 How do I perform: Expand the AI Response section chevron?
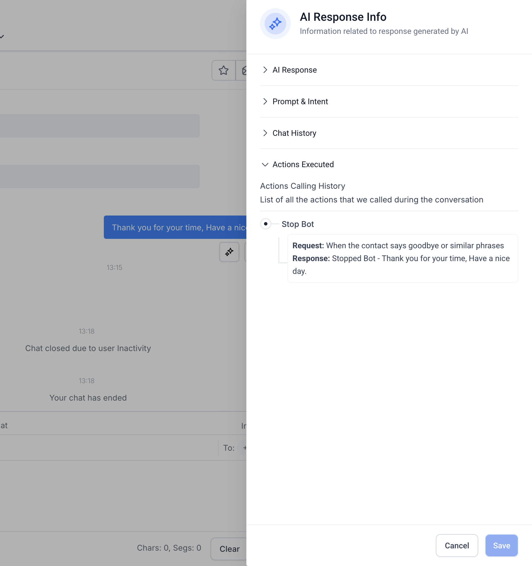coord(265,70)
